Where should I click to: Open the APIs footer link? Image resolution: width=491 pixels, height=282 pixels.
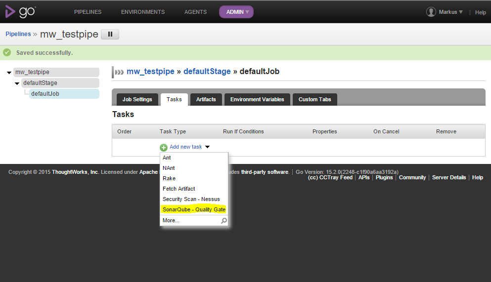pyautogui.click(x=364, y=178)
